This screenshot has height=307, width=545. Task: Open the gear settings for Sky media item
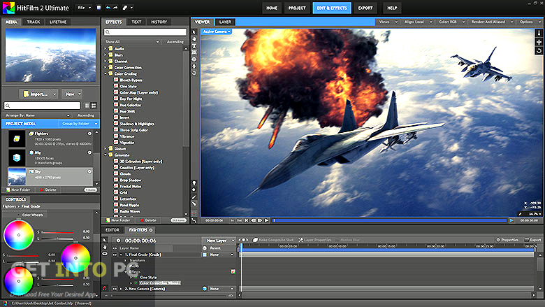89,172
